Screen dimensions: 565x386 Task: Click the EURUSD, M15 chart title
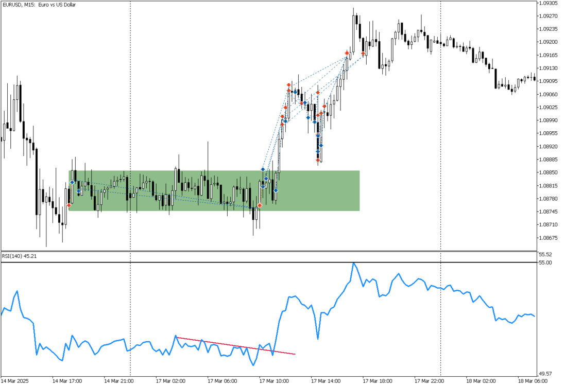(x=39, y=5)
